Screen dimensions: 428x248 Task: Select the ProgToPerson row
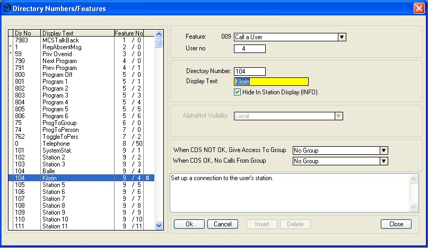pyautogui.click(x=81, y=130)
